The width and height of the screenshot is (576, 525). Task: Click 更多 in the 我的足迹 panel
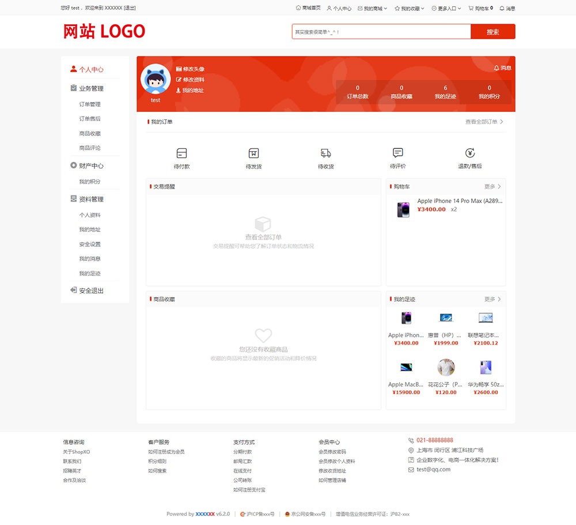492,299
